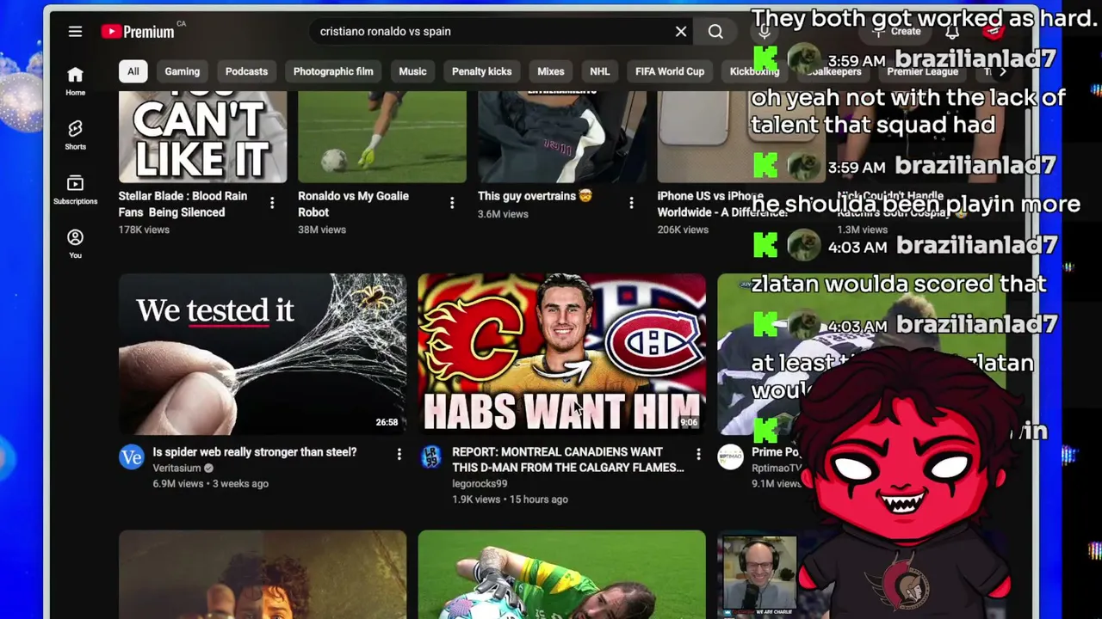Play the thumbnail of man wearing headphones
This screenshot has height=619, width=1102.
tap(759, 574)
